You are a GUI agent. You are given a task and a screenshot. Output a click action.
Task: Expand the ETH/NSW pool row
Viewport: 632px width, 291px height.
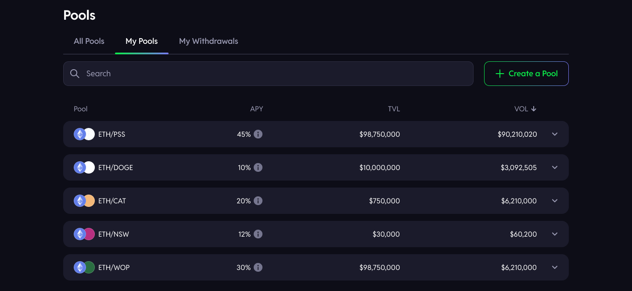pyautogui.click(x=555, y=234)
